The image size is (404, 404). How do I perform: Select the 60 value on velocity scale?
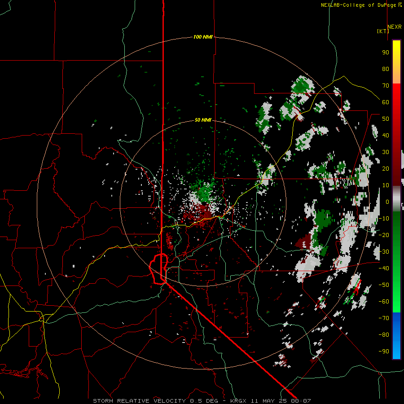pyautogui.click(x=386, y=102)
